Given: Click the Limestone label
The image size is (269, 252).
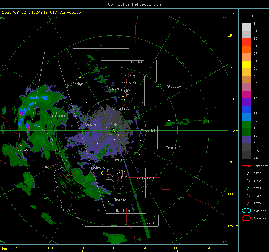Looking at the screenshot, I should coord(56,116).
